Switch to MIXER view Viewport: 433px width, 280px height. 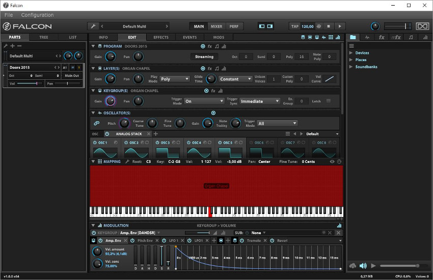pos(216,26)
